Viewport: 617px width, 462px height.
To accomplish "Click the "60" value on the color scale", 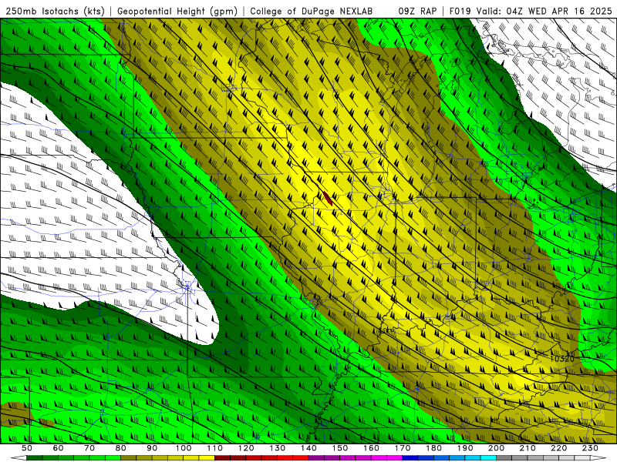I will pyautogui.click(x=58, y=448).
